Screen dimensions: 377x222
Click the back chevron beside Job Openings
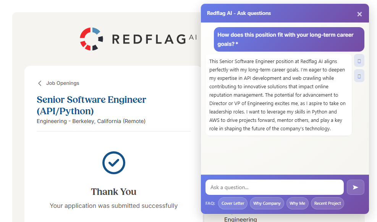point(40,83)
